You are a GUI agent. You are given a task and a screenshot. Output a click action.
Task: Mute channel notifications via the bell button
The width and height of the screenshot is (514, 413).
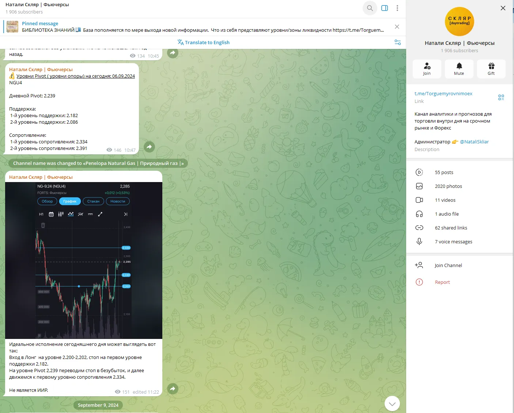[x=459, y=69]
